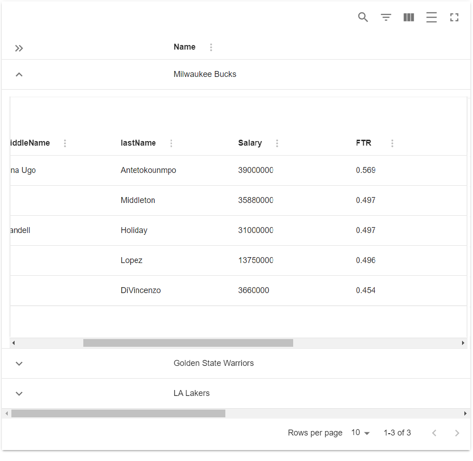The height and width of the screenshot is (461, 473).
Task: Sort by Name column header
Action: [184, 47]
